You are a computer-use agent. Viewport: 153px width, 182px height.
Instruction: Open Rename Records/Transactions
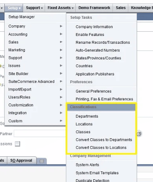coord(103,43)
